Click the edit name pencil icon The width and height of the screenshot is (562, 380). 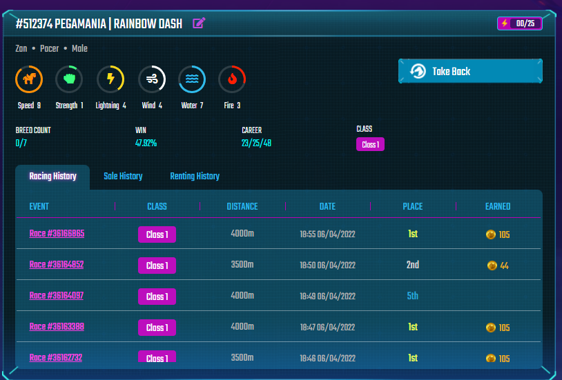pyautogui.click(x=199, y=23)
